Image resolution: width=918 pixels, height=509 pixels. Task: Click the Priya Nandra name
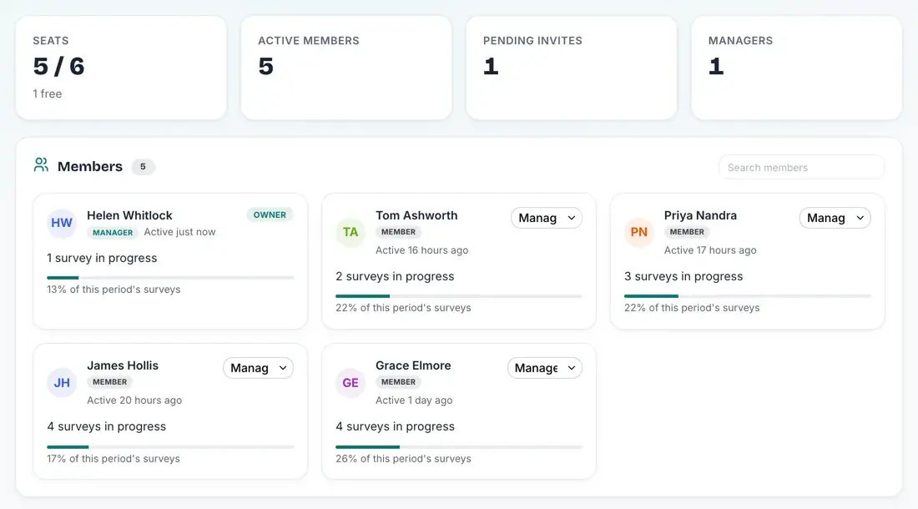[700, 215]
